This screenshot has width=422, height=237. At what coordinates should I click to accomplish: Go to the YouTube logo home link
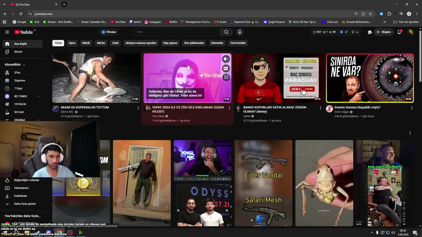pyautogui.click(x=24, y=32)
